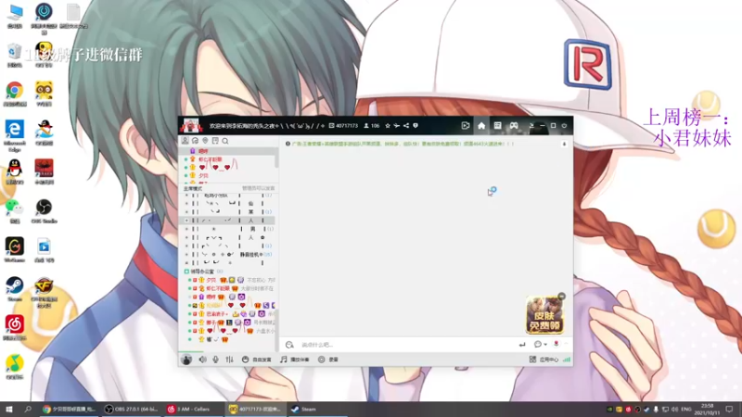Collapse the 领导办公室 sub-channel
The image size is (742, 417).
[186, 272]
